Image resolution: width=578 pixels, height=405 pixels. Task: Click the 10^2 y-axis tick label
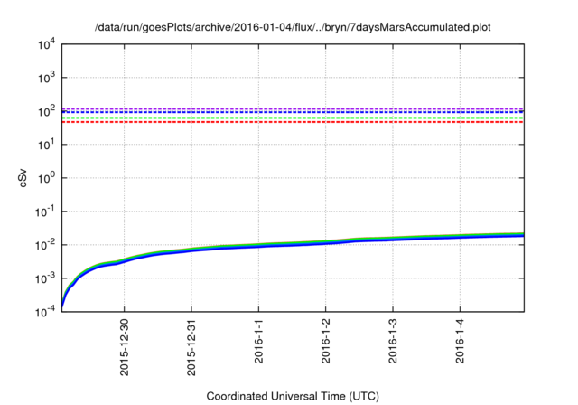(x=47, y=112)
